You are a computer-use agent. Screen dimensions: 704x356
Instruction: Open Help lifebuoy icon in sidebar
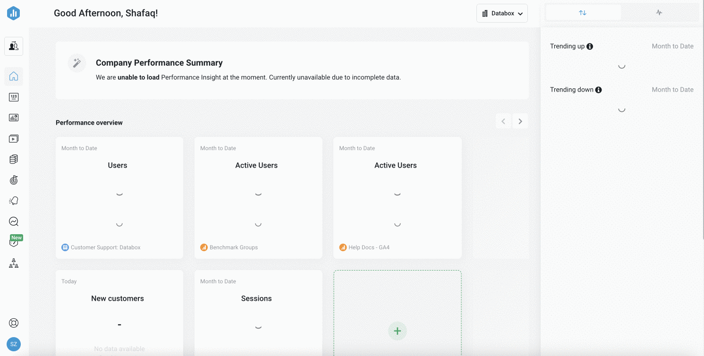14,323
